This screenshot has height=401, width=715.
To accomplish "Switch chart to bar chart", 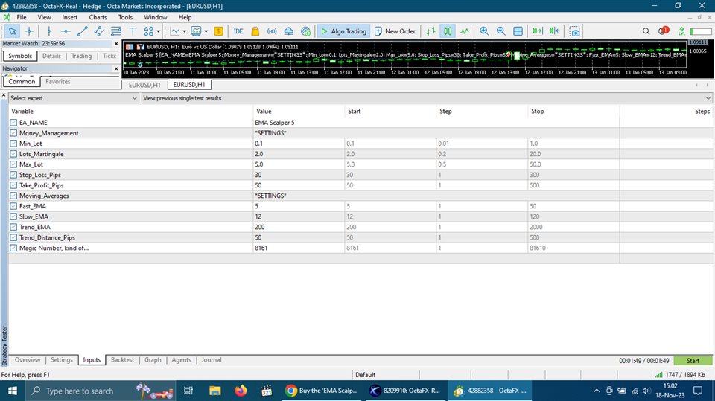I will (x=431, y=31).
